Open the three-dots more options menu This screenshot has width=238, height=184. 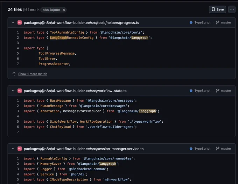[232, 9]
